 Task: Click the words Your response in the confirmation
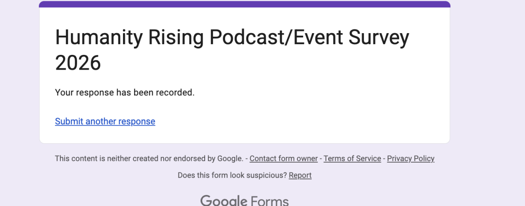pyautogui.click(x=84, y=93)
